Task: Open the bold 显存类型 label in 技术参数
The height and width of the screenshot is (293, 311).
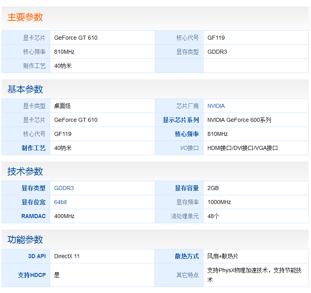Action: click(34, 188)
